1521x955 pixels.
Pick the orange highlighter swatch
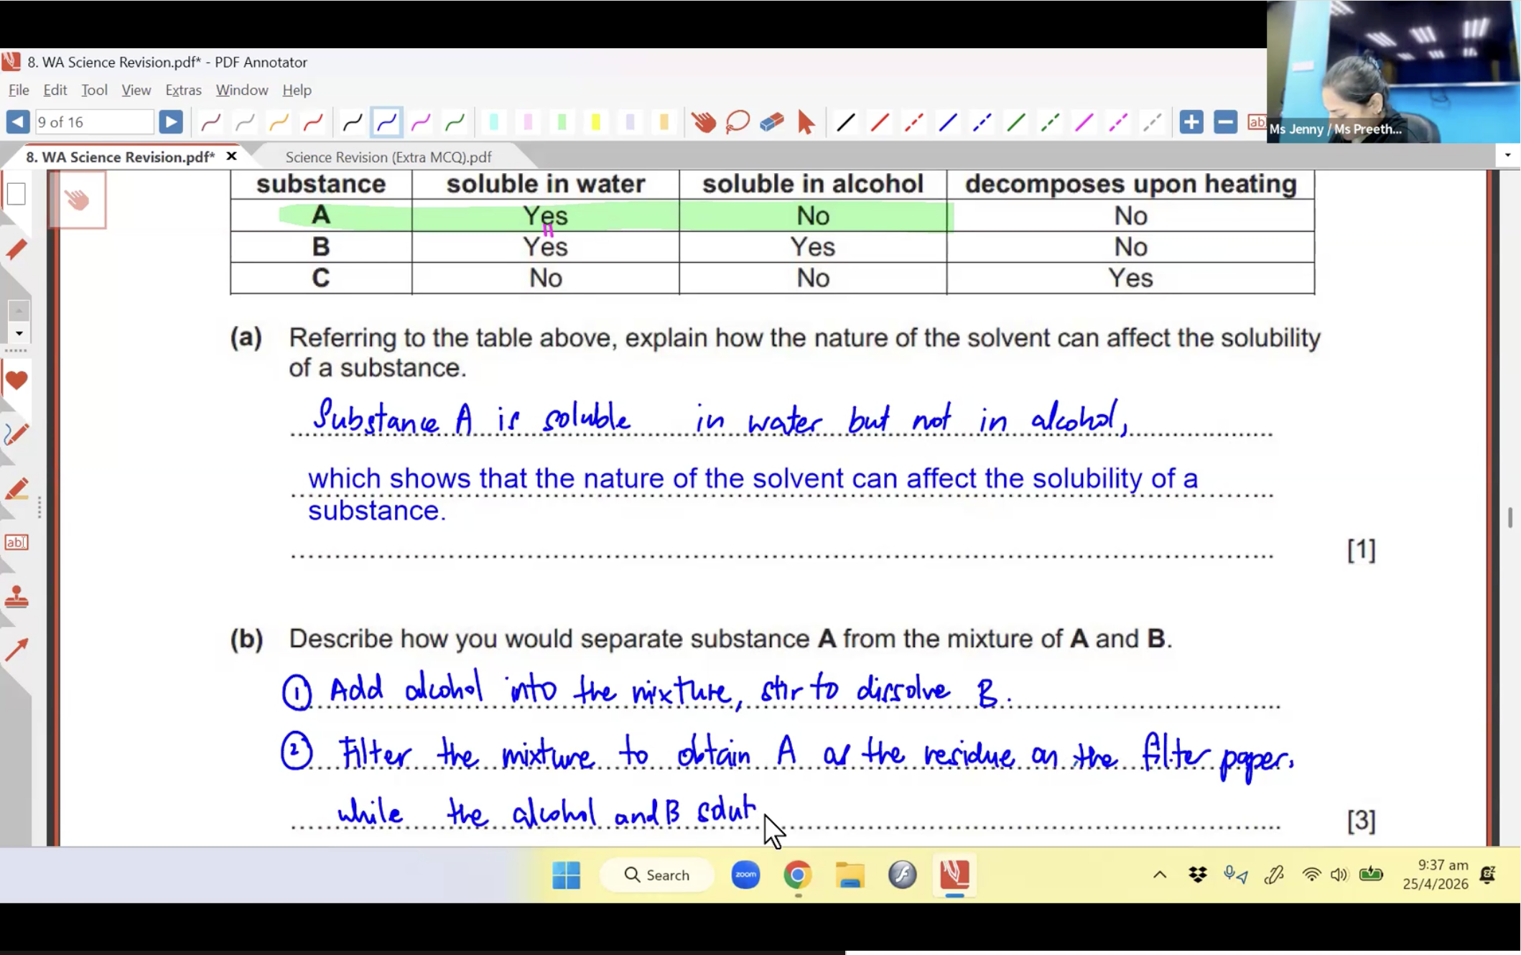(664, 123)
